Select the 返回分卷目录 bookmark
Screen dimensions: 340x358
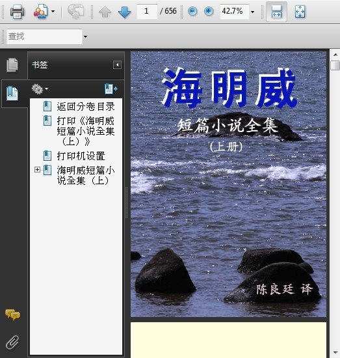click(x=86, y=106)
